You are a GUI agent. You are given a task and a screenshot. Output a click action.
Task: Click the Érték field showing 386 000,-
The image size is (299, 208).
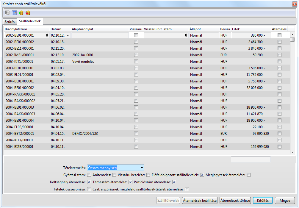point(251,35)
